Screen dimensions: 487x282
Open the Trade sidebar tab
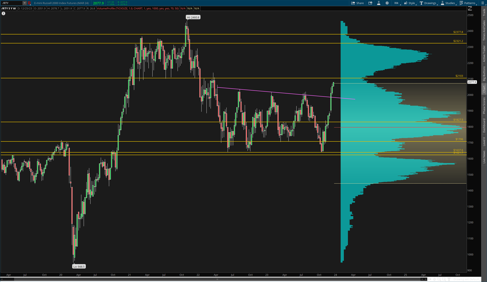click(484, 13)
